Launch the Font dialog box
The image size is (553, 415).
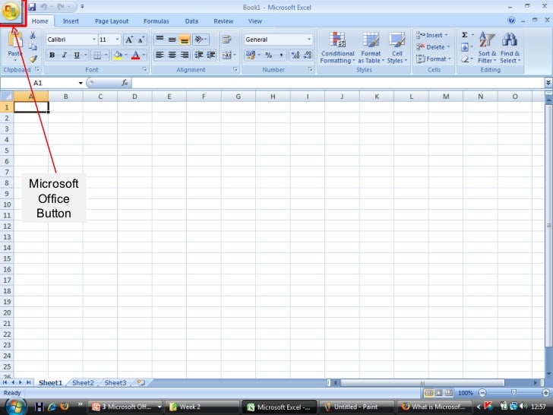[x=144, y=69]
